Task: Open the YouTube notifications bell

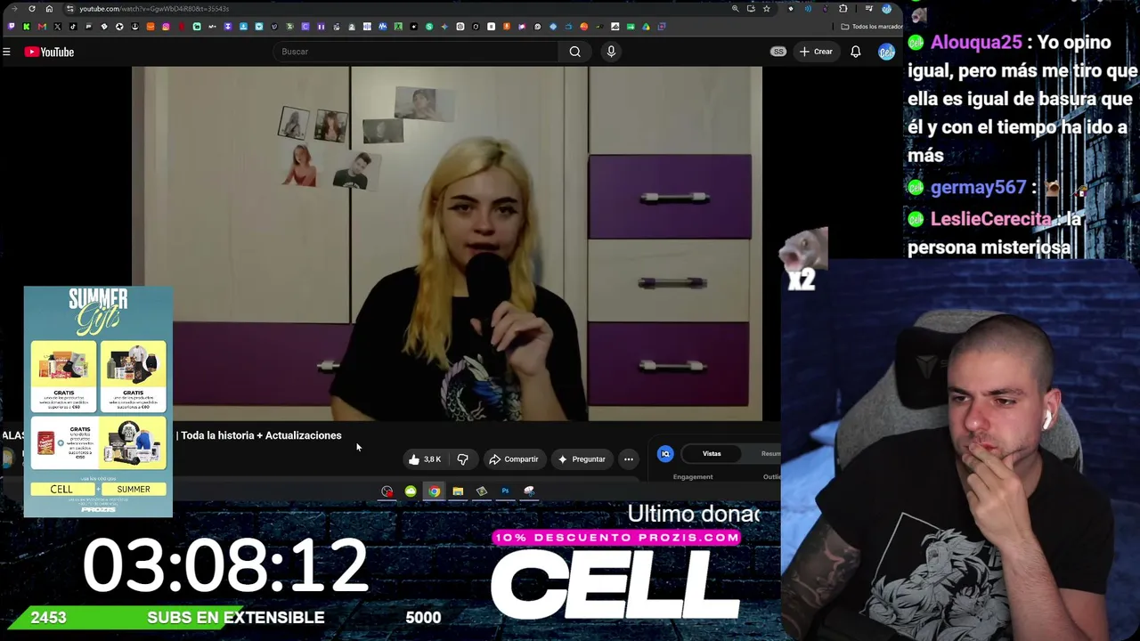Action: click(855, 52)
